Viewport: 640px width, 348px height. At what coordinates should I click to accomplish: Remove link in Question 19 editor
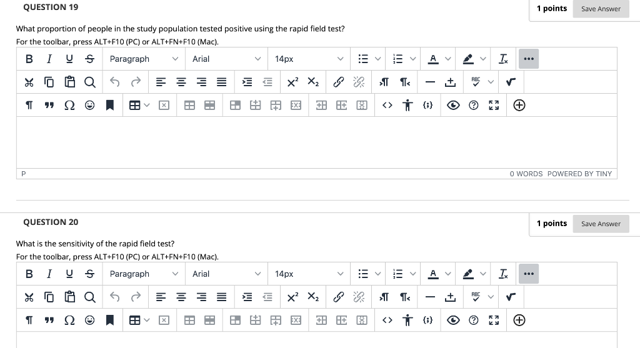(x=359, y=82)
